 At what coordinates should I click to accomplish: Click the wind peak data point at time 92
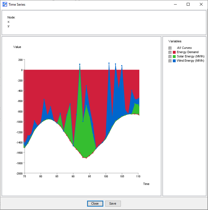(x=80, y=64)
